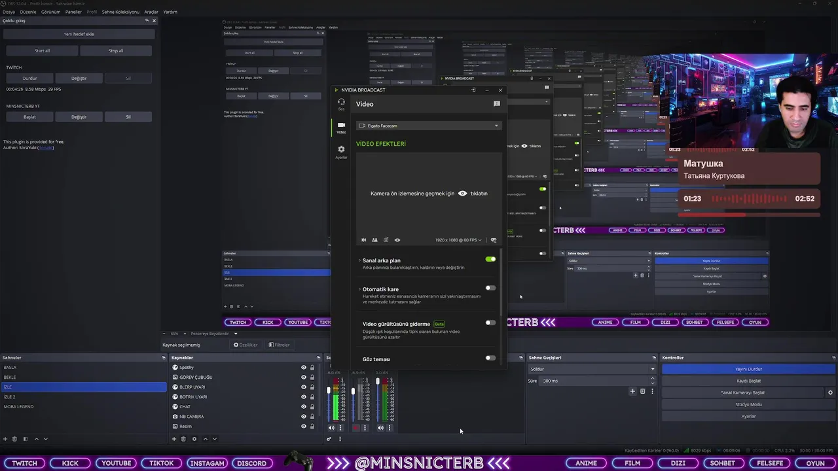Viewport: 838px width, 471px height.
Task: Open camera settings icon beside resolution
Action: (493, 240)
